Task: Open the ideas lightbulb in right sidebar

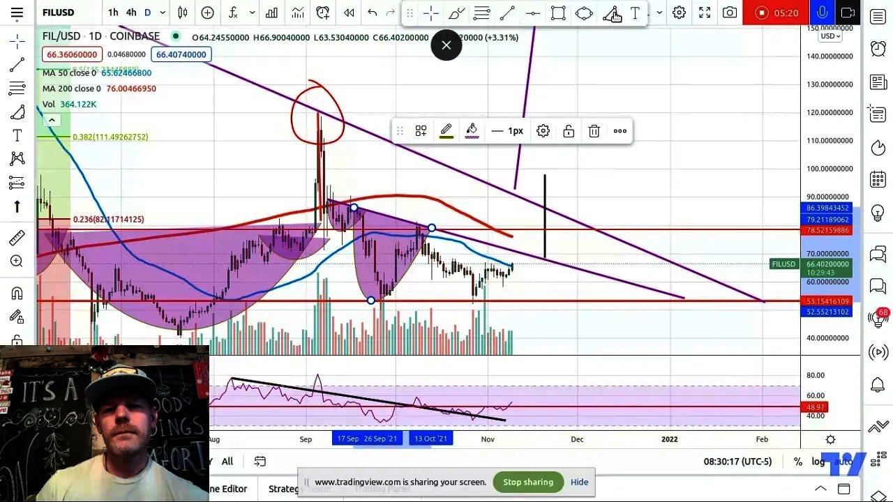Action: (878, 214)
